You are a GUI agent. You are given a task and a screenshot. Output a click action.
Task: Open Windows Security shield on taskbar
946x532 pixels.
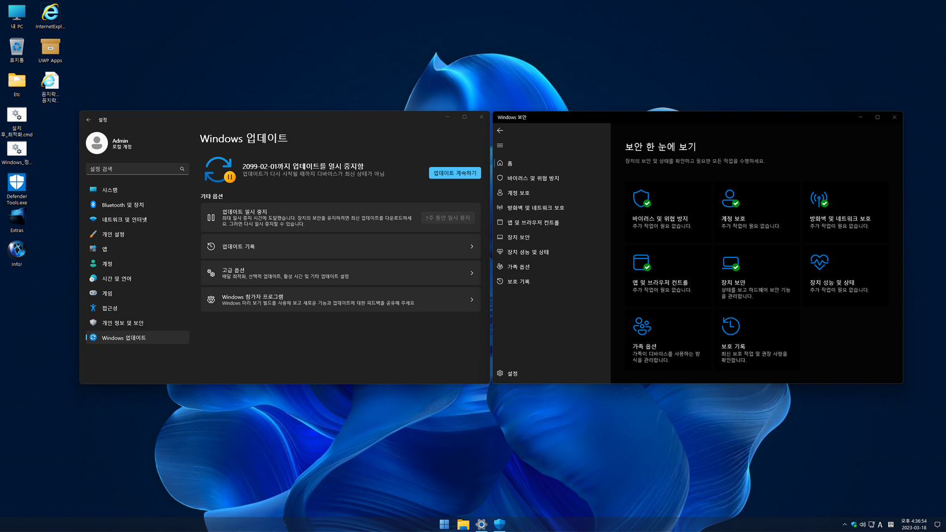pyautogui.click(x=500, y=524)
